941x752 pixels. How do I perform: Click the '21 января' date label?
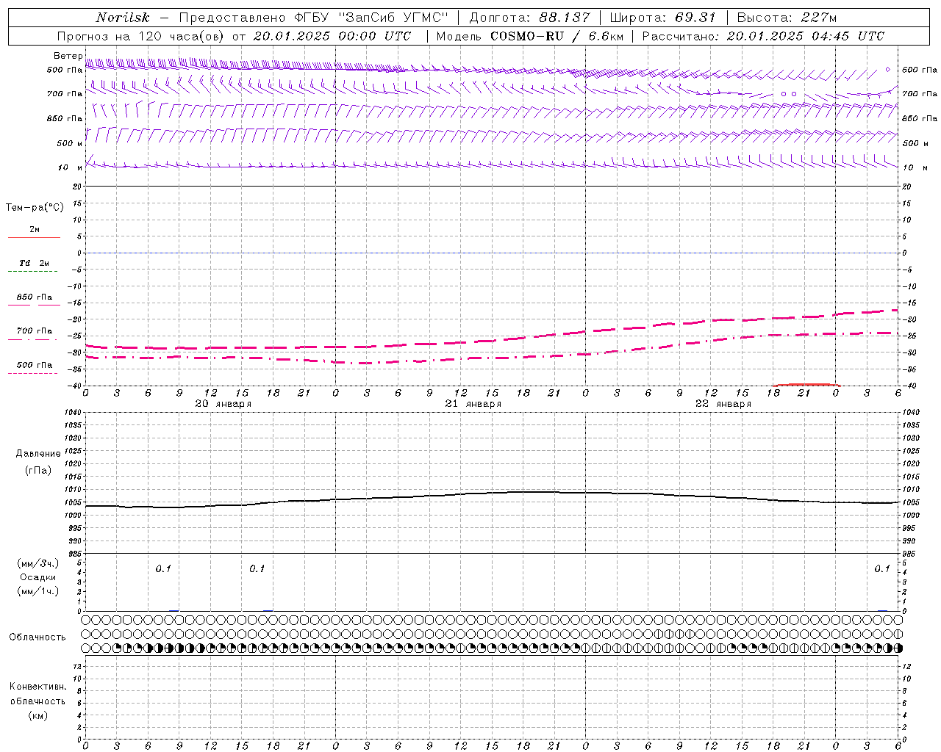pos(473,404)
